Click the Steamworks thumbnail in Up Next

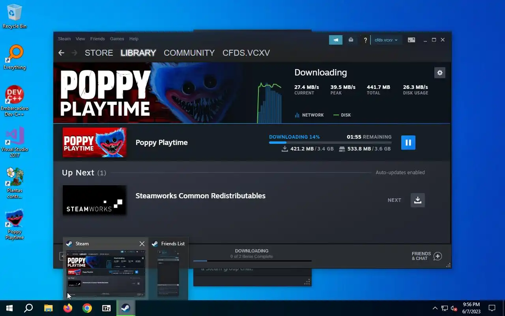click(95, 200)
